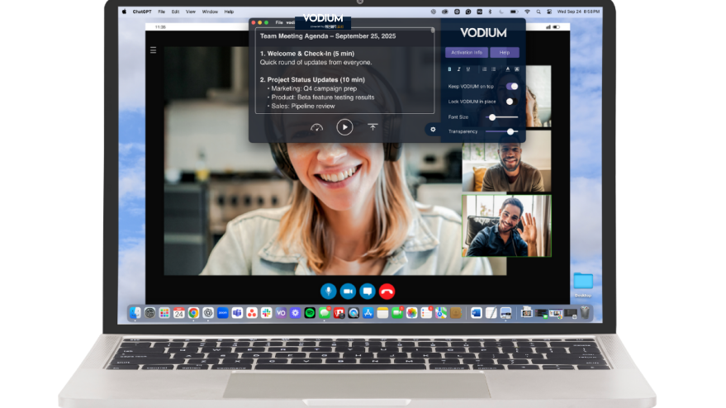726x408 pixels.
Task: Click Bluetooth icon in menu bar
Action: tap(490, 12)
